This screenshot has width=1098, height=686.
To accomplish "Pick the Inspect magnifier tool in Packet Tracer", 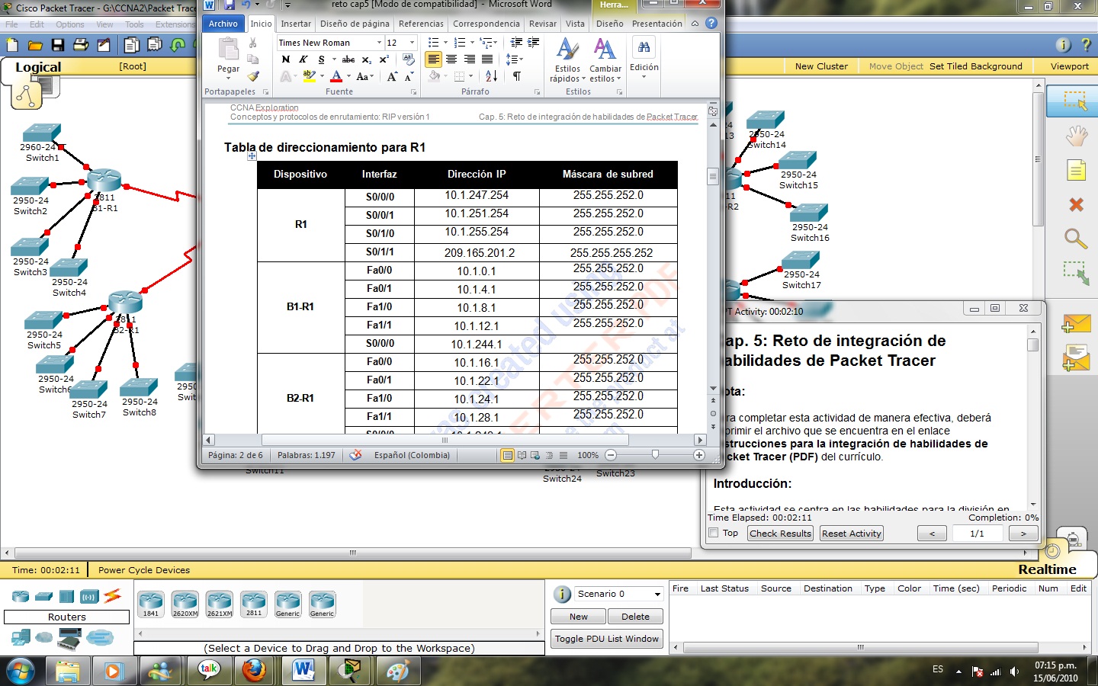I will pyautogui.click(x=1076, y=239).
